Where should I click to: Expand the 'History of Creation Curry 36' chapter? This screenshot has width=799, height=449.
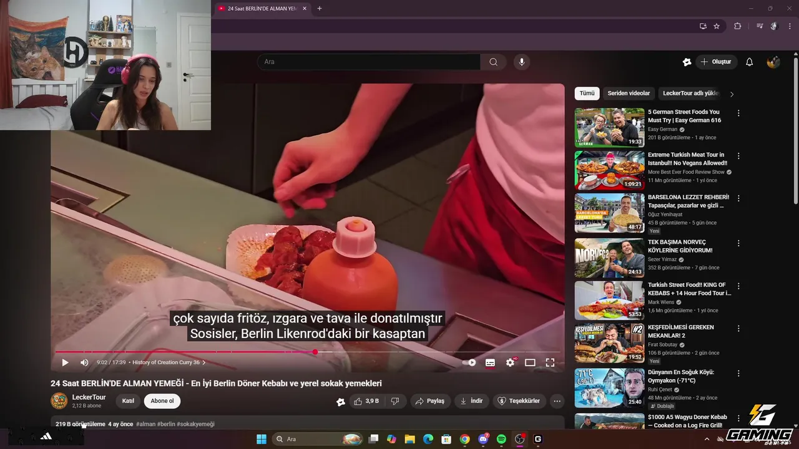click(169, 362)
